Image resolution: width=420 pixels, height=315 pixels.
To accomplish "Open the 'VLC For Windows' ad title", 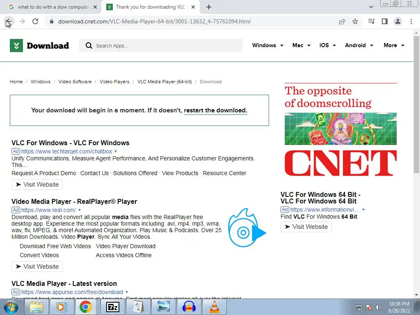I will tap(71, 143).
